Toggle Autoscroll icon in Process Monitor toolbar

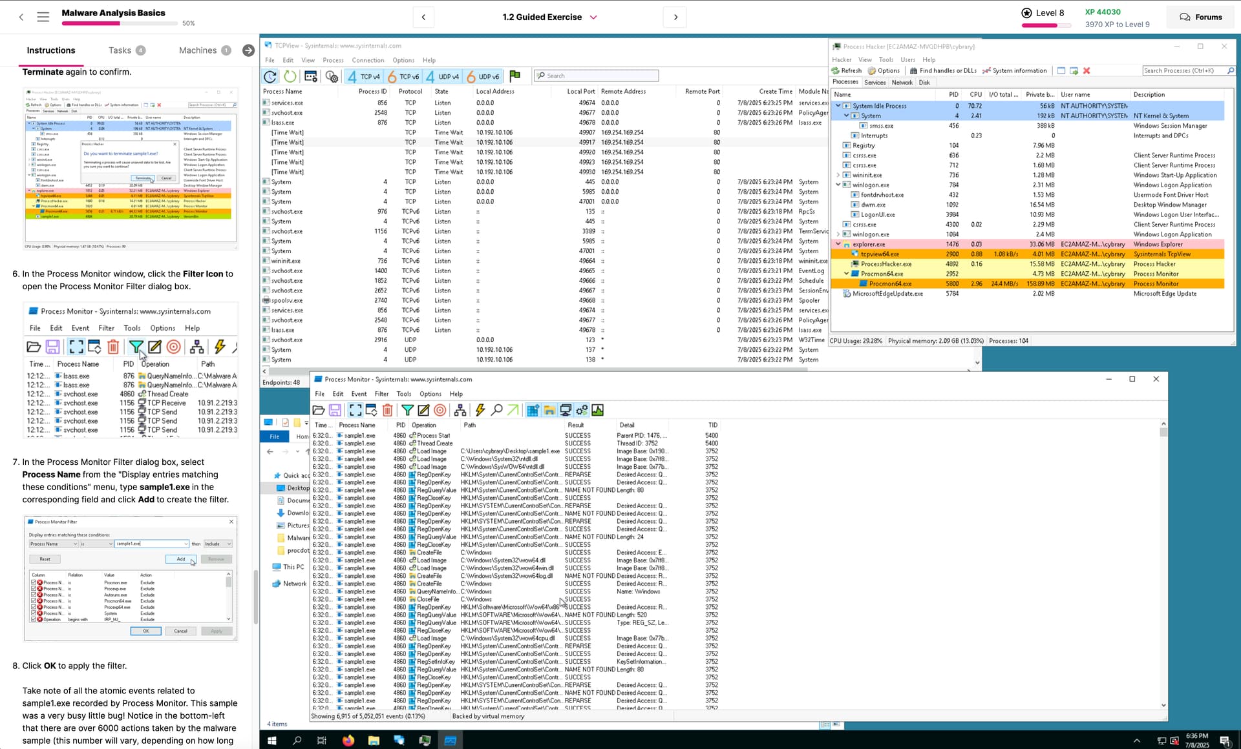pyautogui.click(x=371, y=410)
